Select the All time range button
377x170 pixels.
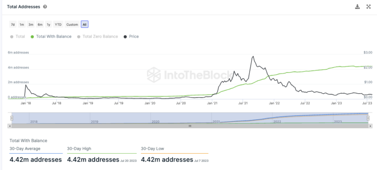[x=85, y=24]
